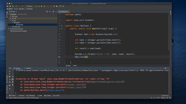
Task: Expand the 'out' folder in project tree
Action: click(11, 18)
